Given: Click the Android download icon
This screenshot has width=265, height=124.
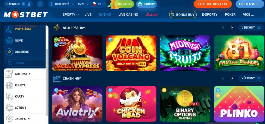Looking at the screenshot, I should point(23,4).
